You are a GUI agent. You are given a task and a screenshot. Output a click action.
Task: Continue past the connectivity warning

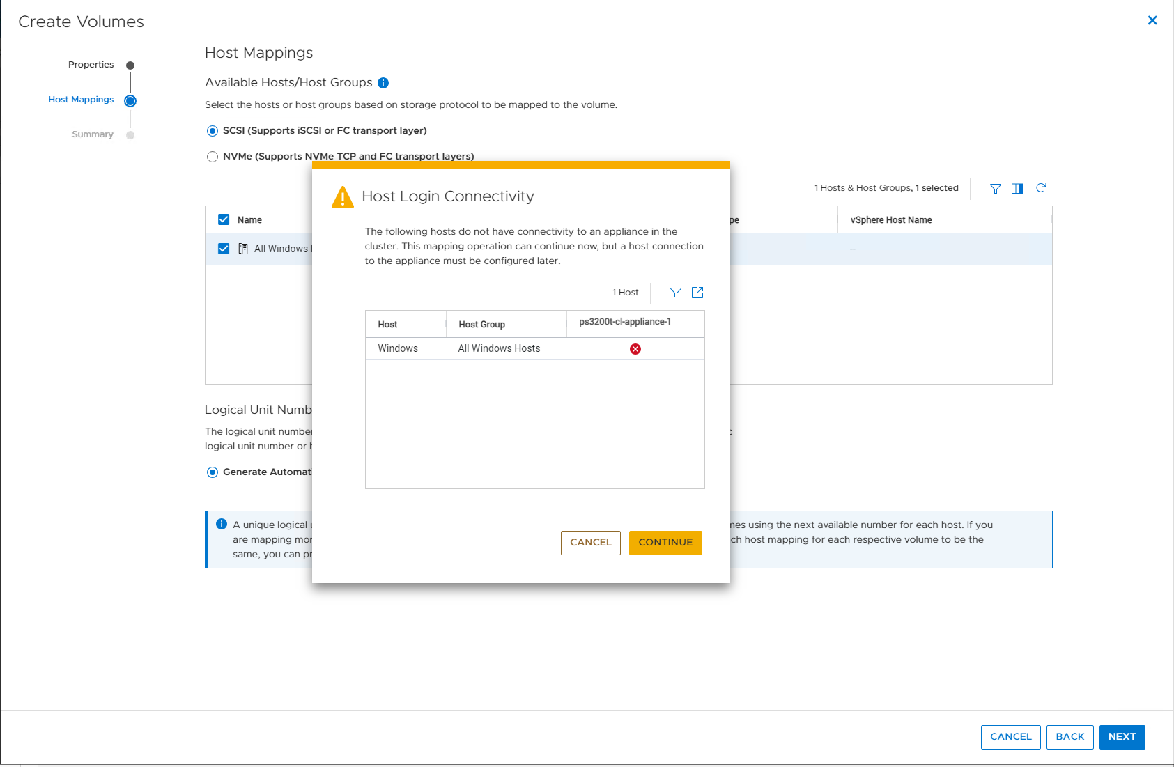pyautogui.click(x=665, y=543)
